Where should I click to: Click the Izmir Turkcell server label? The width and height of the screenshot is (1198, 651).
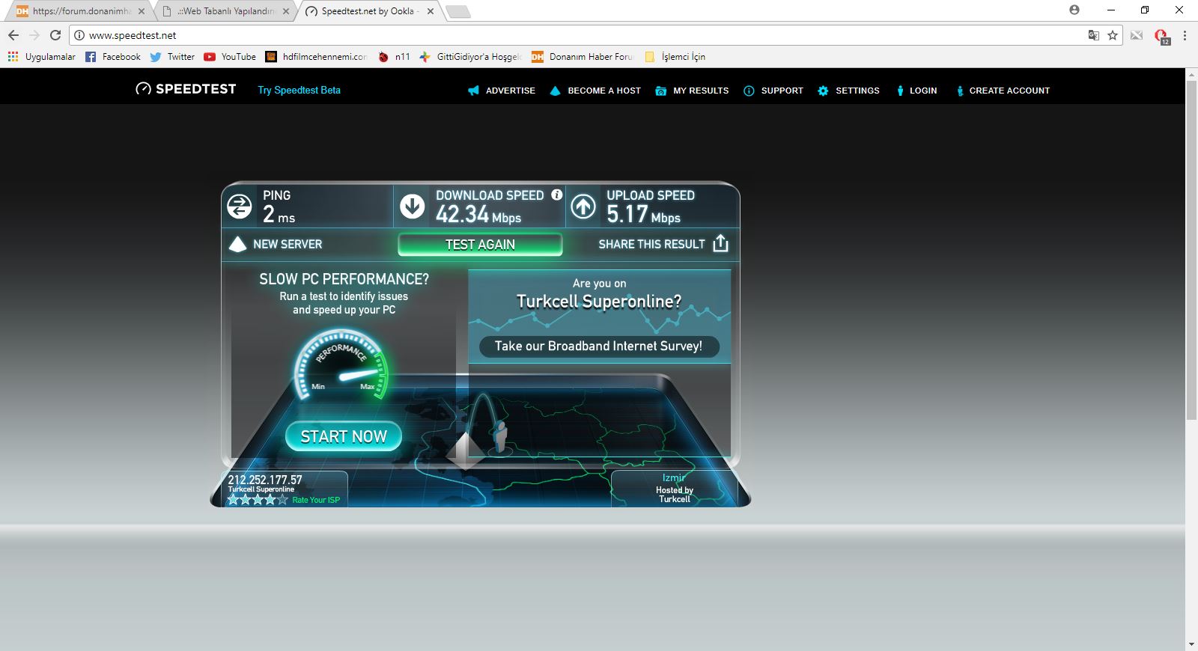[674, 488]
